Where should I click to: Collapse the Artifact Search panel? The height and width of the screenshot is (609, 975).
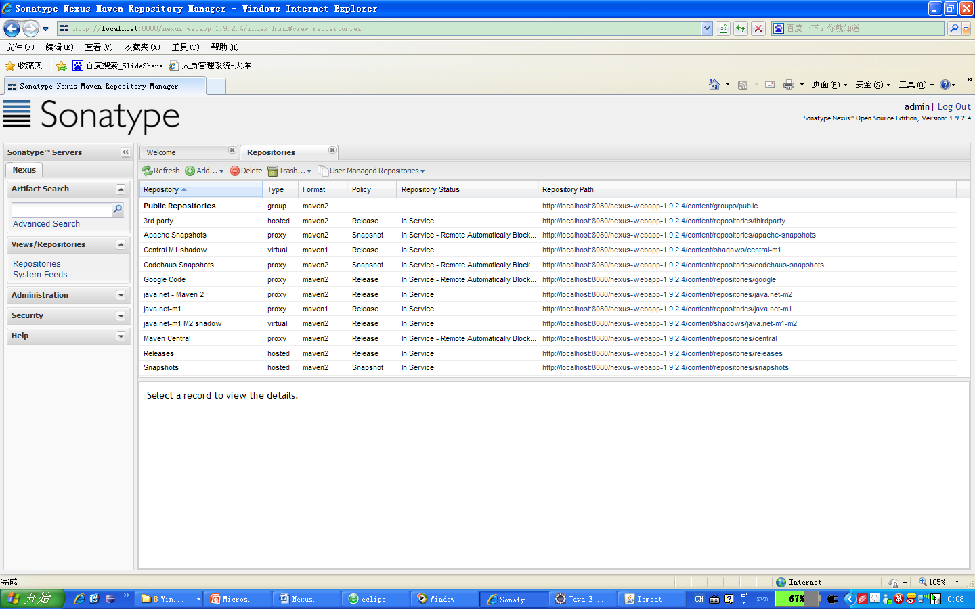coord(121,189)
